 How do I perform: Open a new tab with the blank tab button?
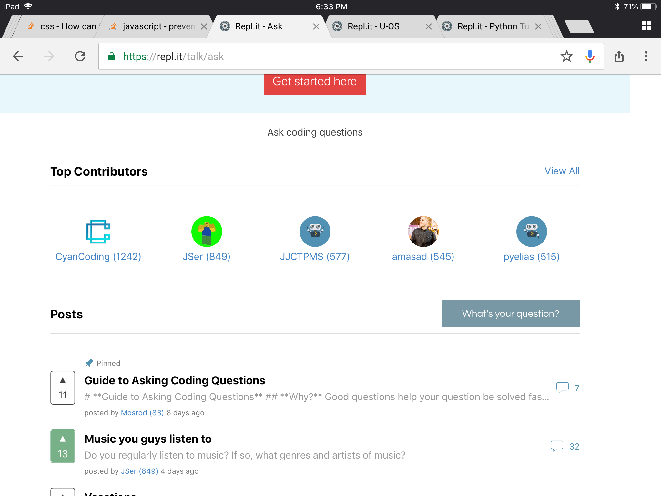tap(579, 26)
